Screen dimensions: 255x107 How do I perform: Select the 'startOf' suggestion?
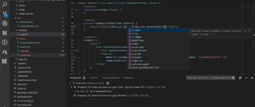point(158,54)
